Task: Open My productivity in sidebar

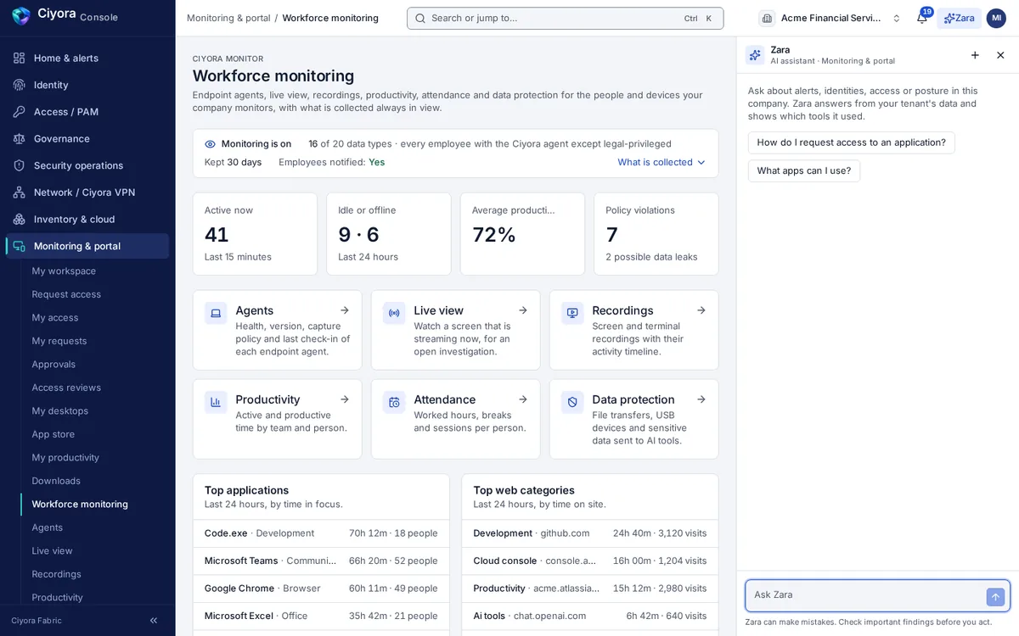Action: tap(94, 458)
